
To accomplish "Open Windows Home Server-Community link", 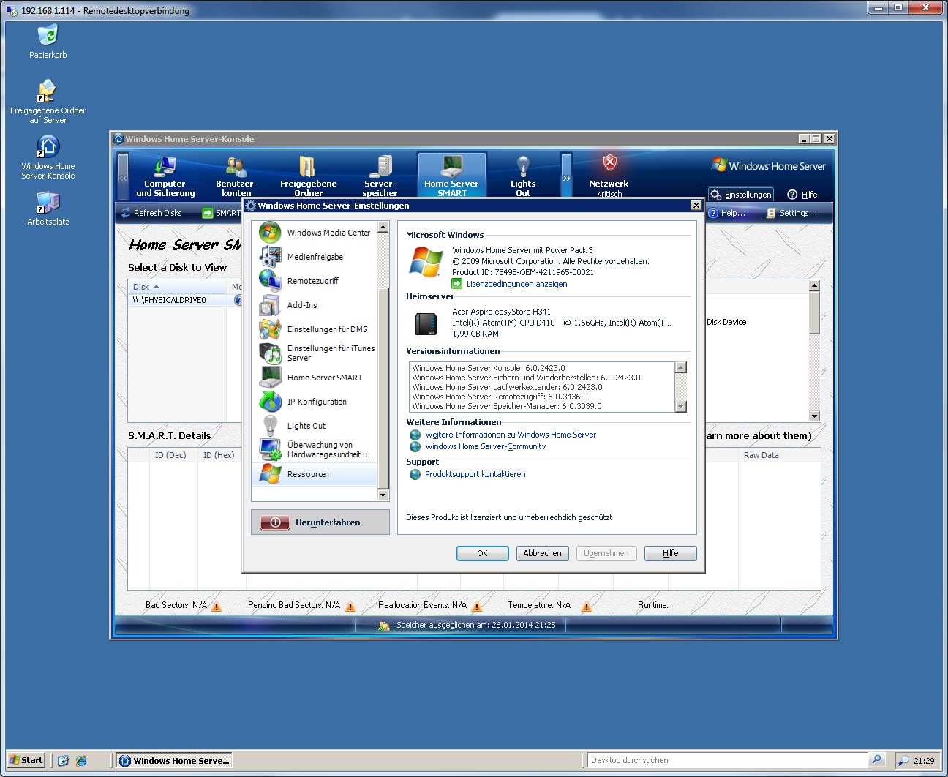I will [486, 446].
